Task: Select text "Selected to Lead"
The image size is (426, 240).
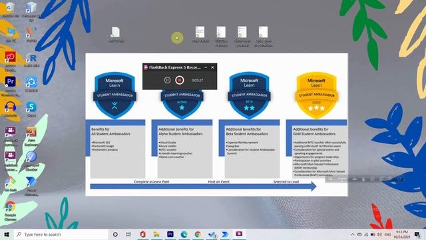Action: pos(286,181)
